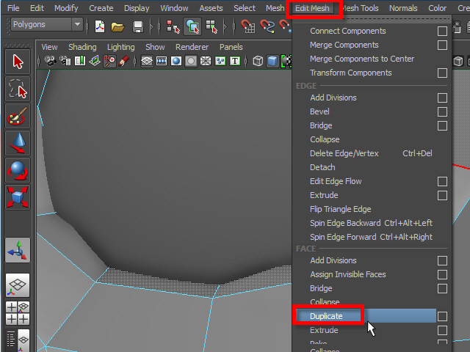Switch to select by component type mode

pos(211,27)
